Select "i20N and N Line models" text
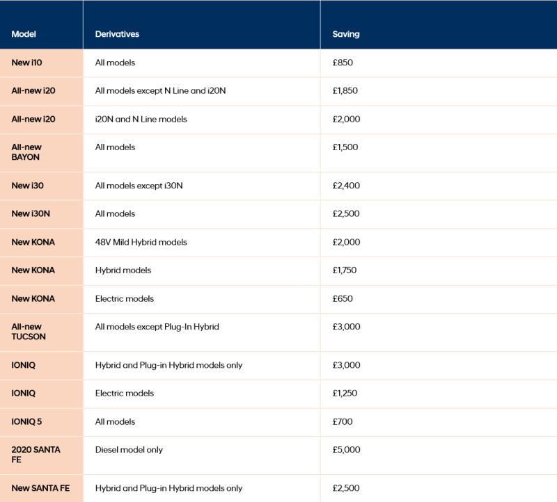Screen dimensions: 557x502 pyautogui.click(x=141, y=119)
